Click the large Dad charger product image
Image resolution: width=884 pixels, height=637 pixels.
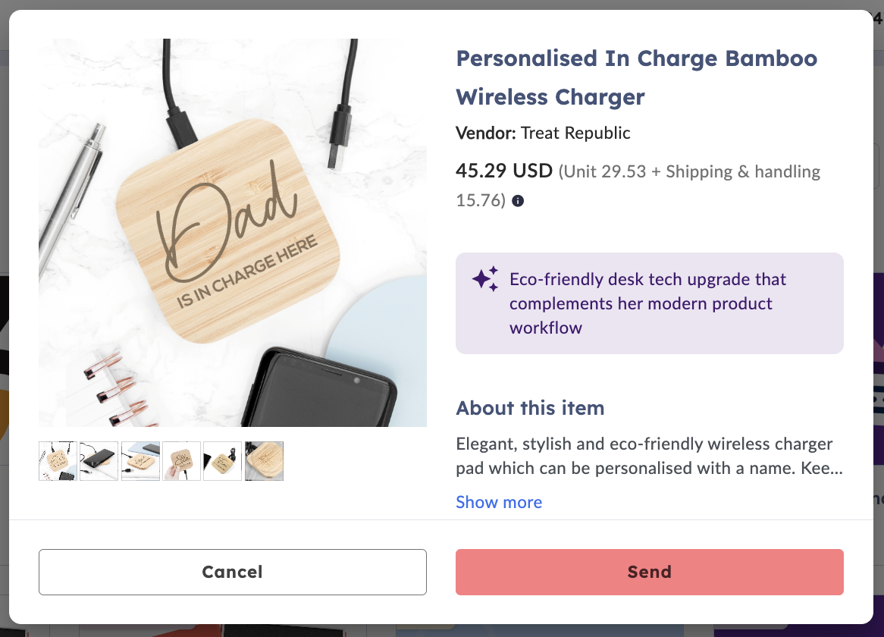pyautogui.click(x=232, y=232)
